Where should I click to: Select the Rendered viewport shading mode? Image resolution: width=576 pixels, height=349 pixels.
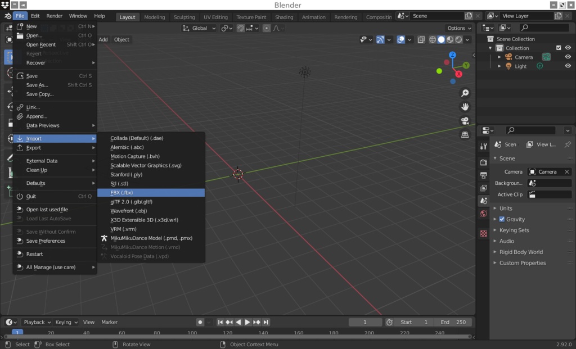459,39
